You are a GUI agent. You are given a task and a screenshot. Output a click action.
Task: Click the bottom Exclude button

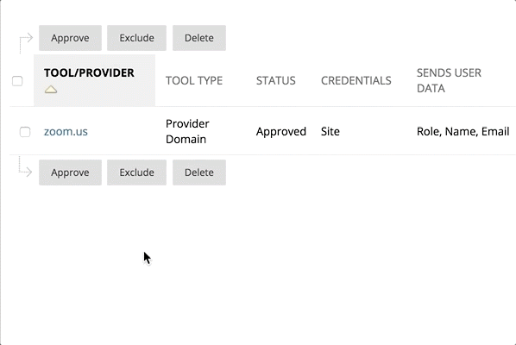click(136, 172)
